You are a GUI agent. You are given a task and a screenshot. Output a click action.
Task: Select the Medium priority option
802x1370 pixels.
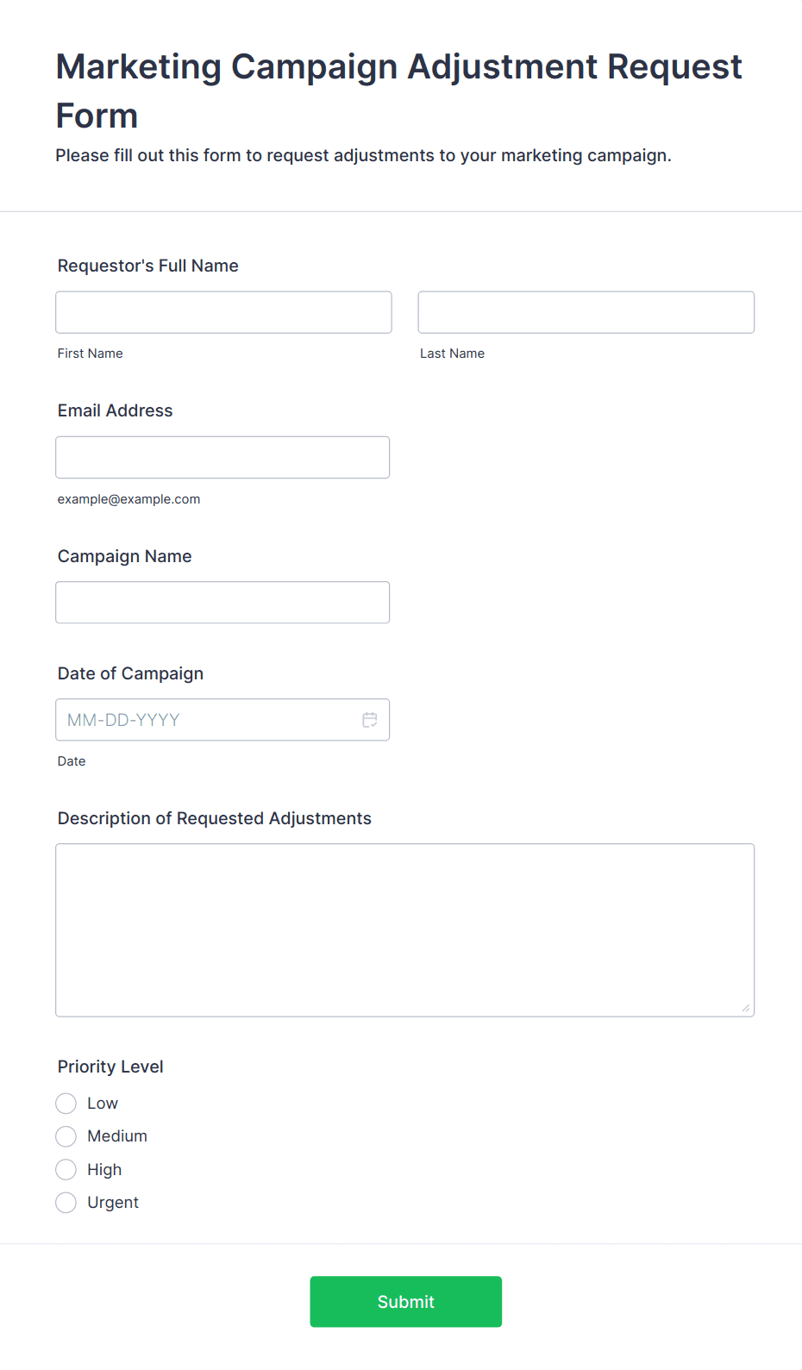click(x=66, y=1136)
